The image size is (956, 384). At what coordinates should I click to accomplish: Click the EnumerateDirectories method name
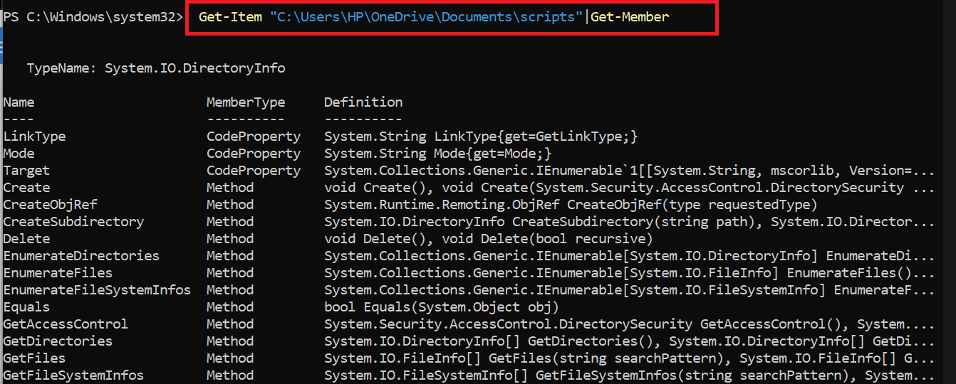(x=81, y=256)
